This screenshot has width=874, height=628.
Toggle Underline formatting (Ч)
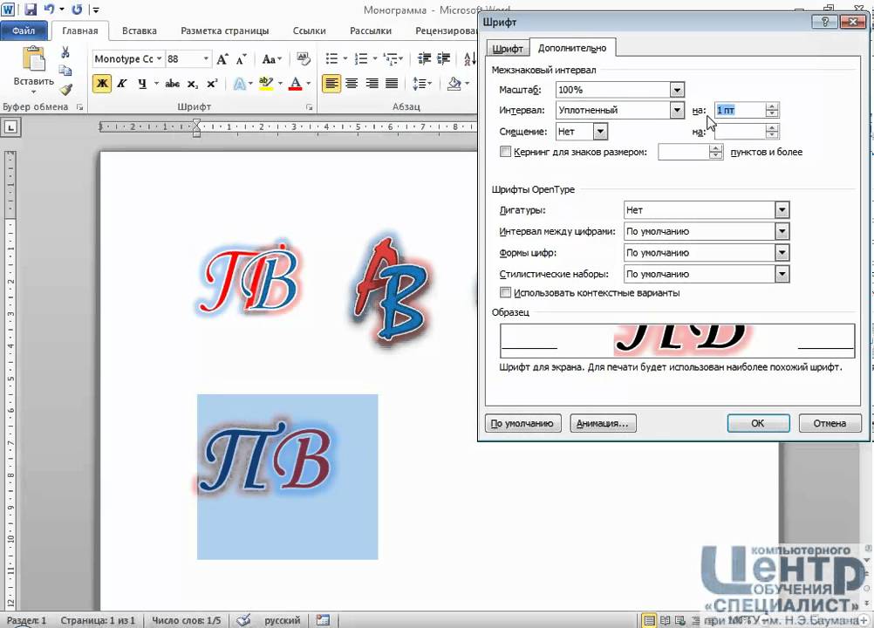(x=142, y=84)
